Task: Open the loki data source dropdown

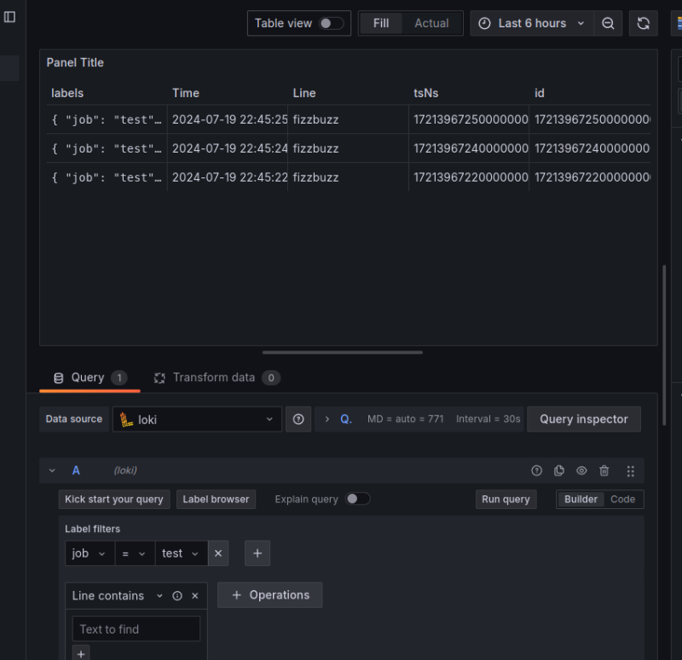Action: (x=197, y=420)
